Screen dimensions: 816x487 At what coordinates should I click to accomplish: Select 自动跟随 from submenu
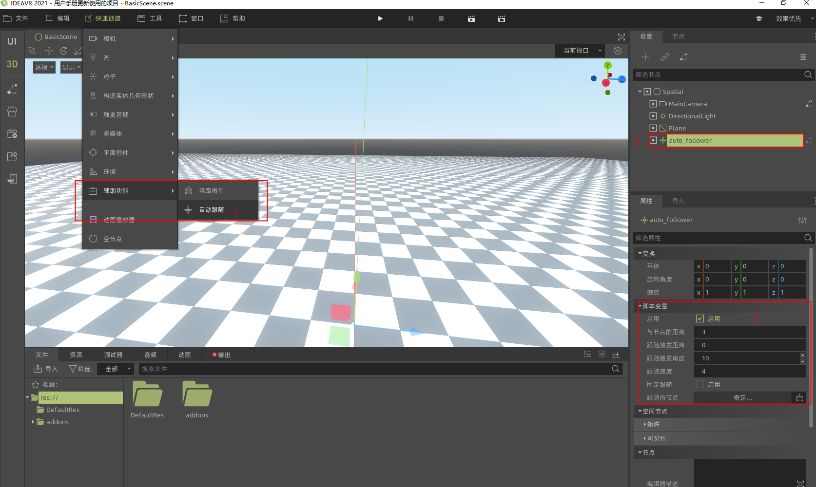[x=218, y=210]
